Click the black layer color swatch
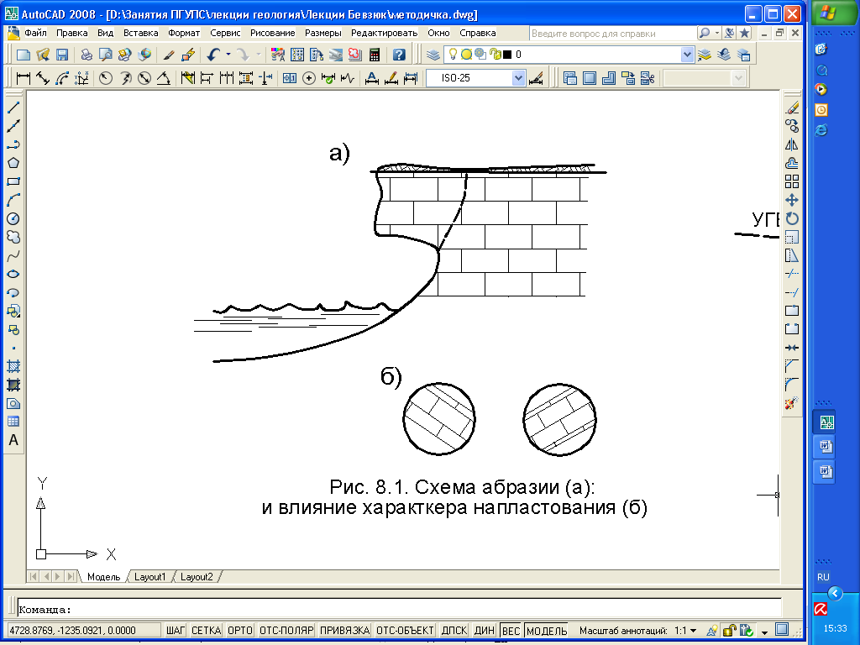Image resolution: width=860 pixels, height=645 pixels. coord(506,55)
